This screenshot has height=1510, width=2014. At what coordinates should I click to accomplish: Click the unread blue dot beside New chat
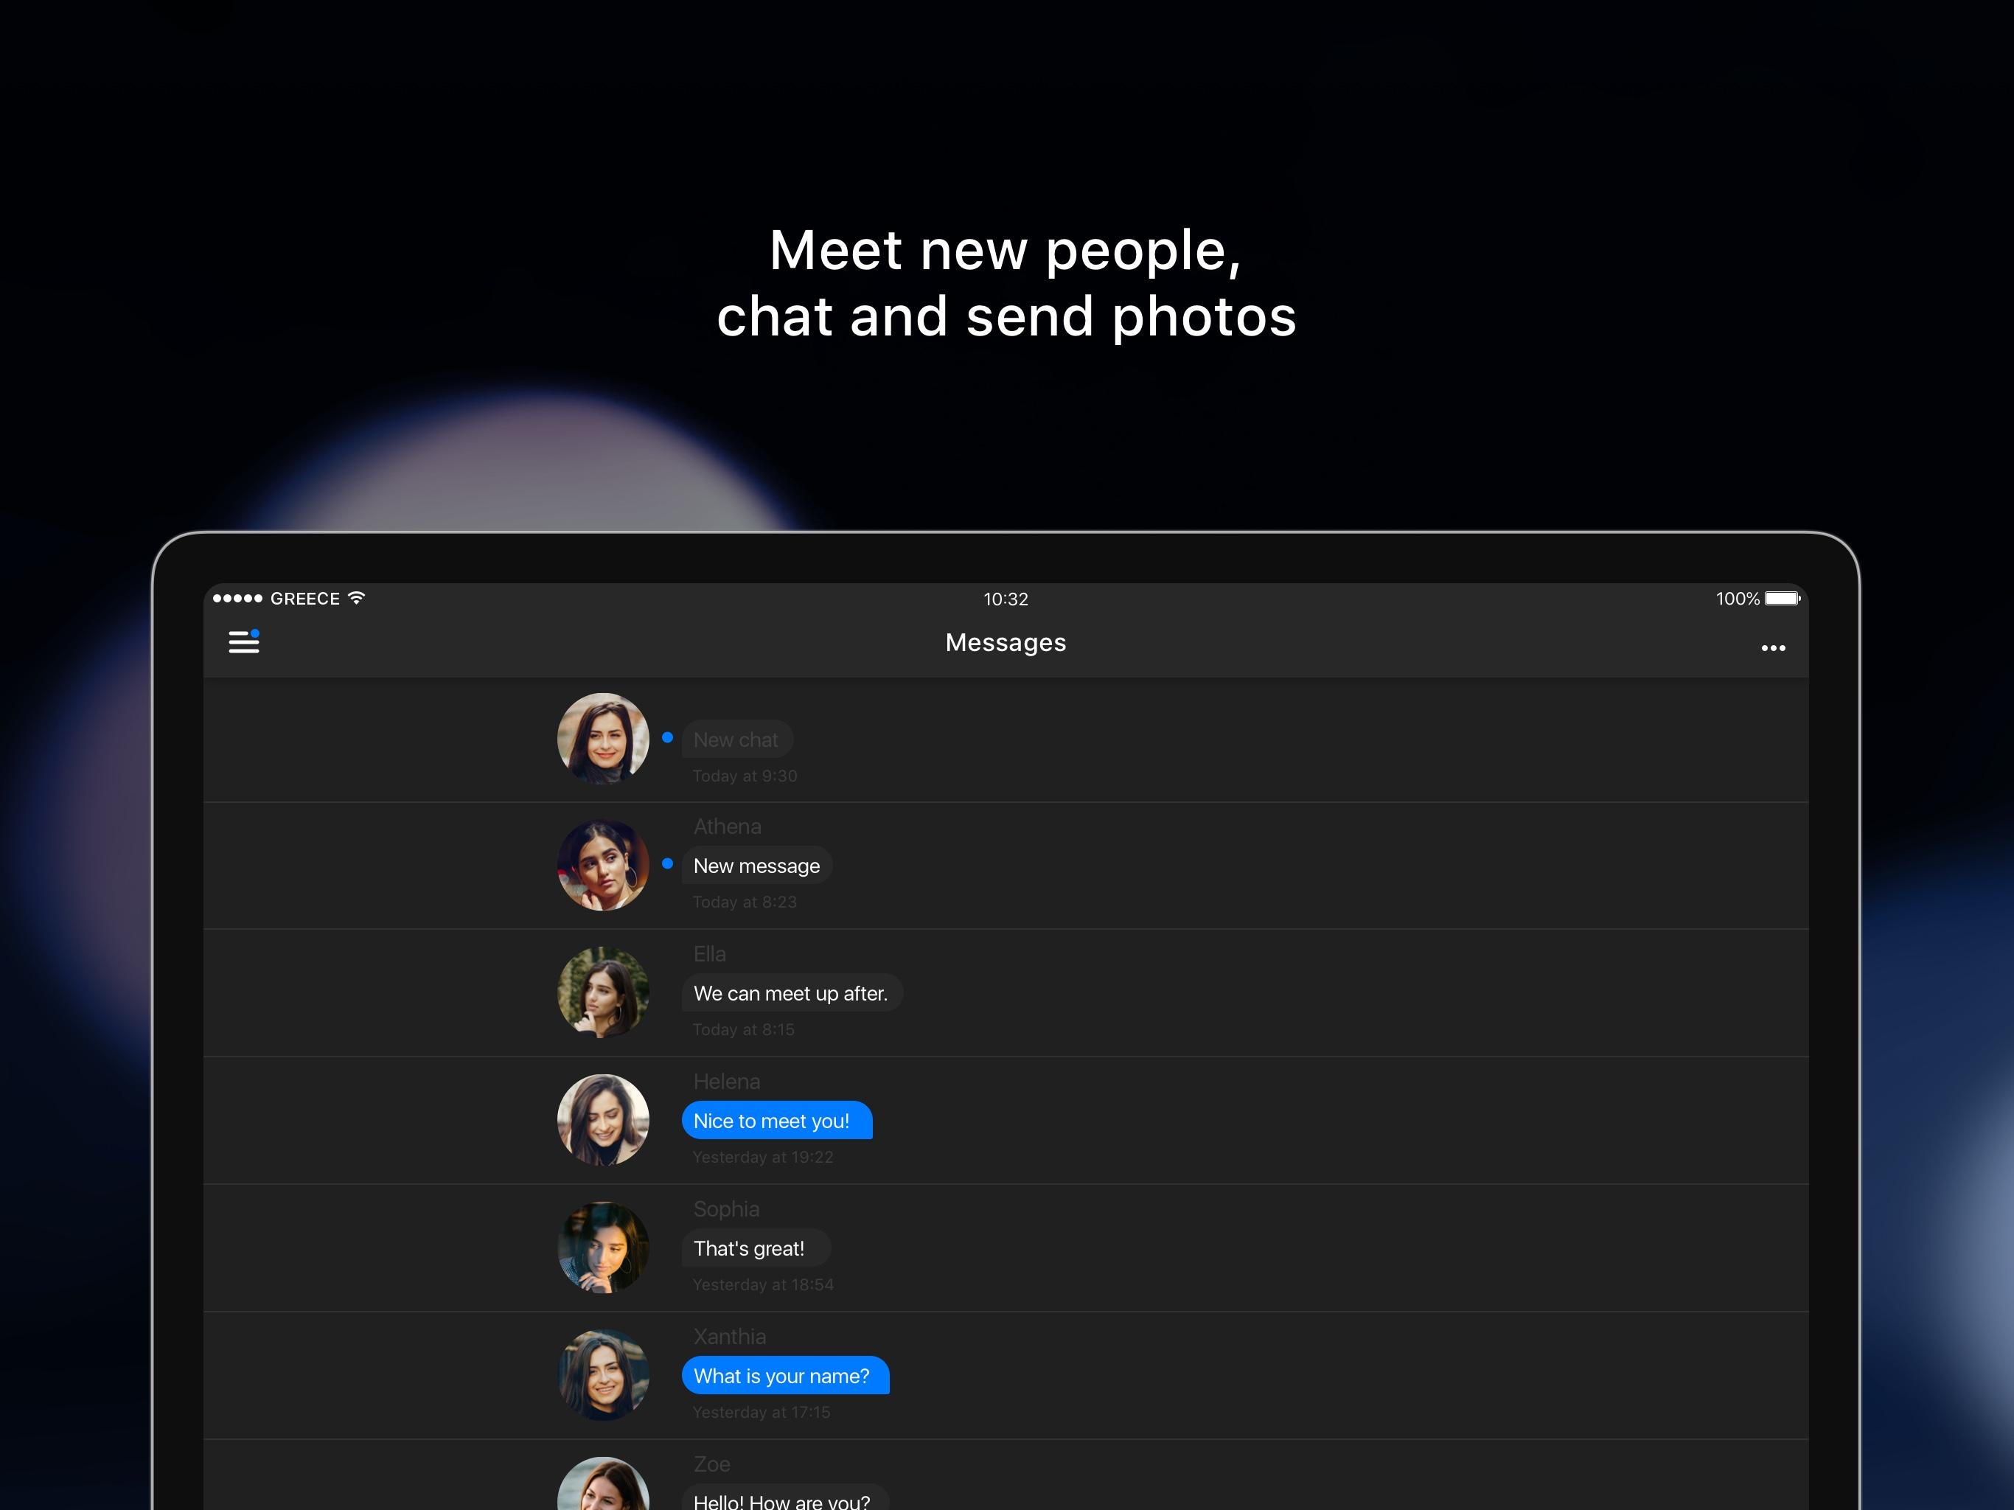coord(667,738)
